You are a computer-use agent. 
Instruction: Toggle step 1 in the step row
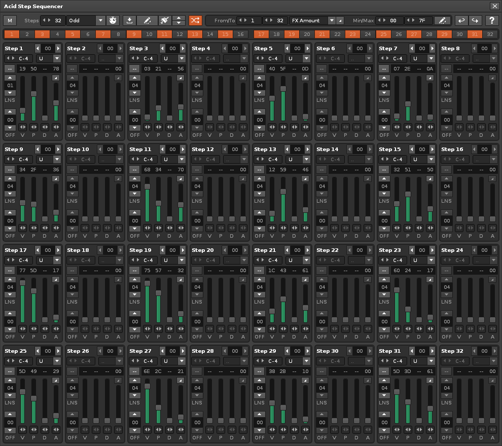click(12, 34)
